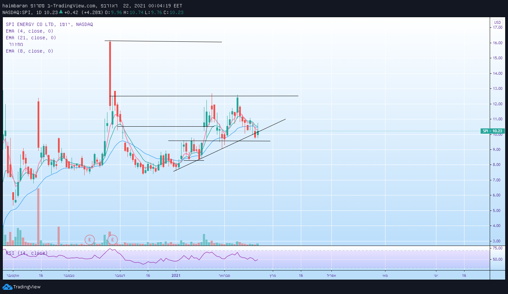This screenshot has width=508, height=294.
Task: Click the 16.00 price axis label
Action: click(x=497, y=43)
